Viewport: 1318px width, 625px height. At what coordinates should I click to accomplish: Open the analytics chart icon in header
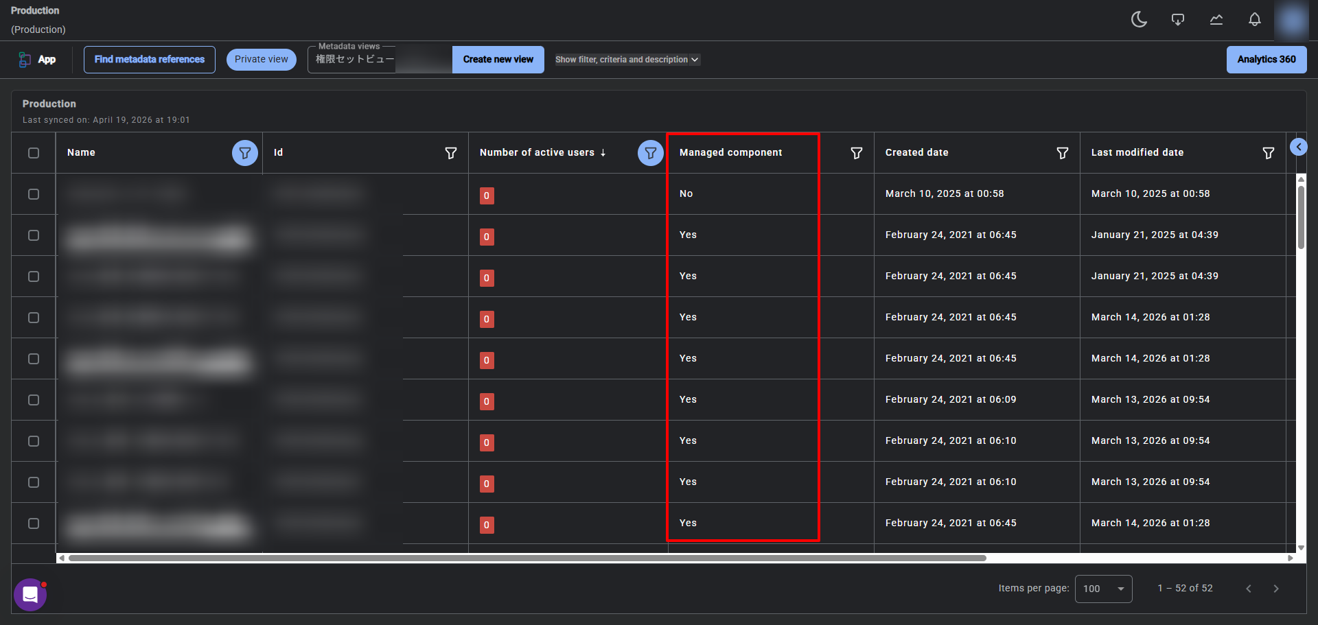(x=1216, y=20)
